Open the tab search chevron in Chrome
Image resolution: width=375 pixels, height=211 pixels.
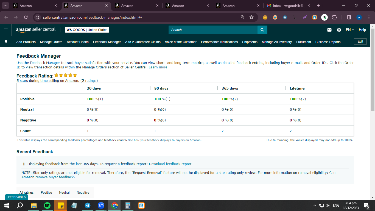5,5
